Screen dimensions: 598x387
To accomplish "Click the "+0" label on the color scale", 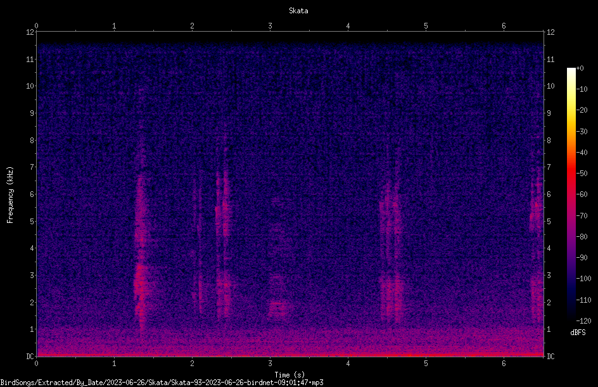I will (580, 68).
